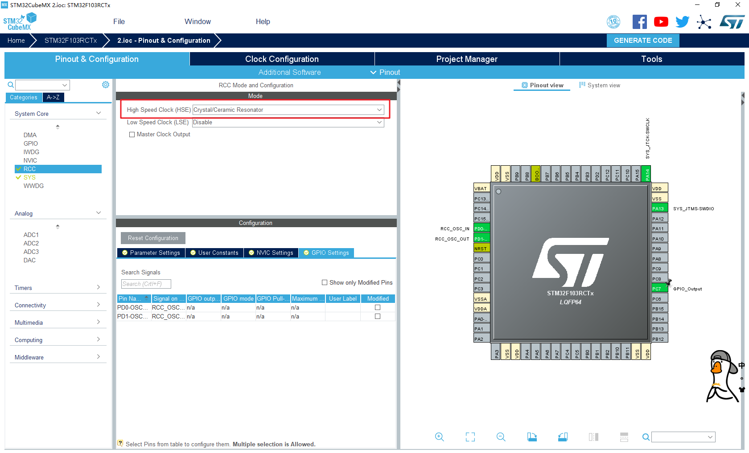Fit the chip to the pinout view

pos(470,437)
